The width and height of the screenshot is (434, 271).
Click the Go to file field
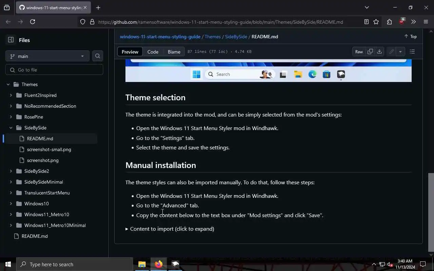pyautogui.click(x=54, y=70)
